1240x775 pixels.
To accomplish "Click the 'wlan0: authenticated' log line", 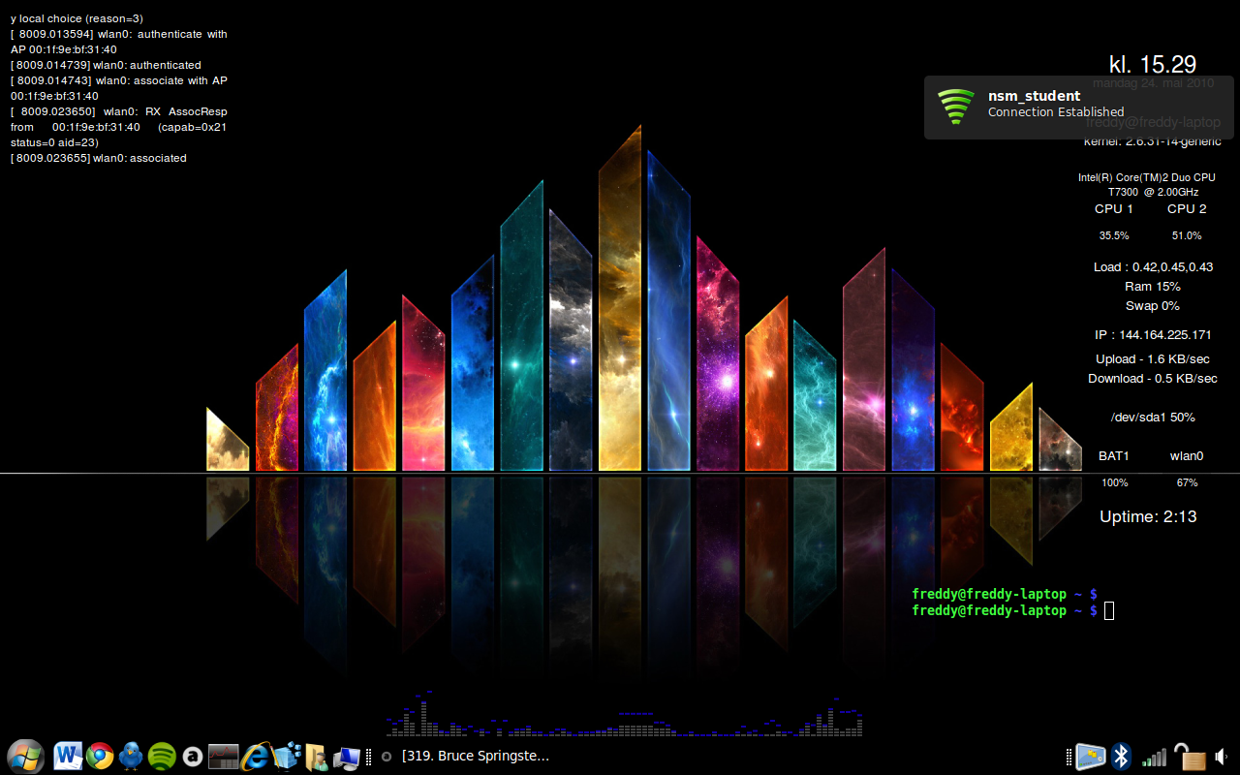I will (106, 65).
